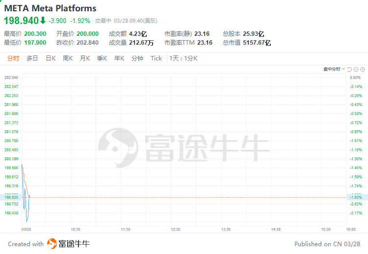Viewport: 368px width, 254px height.
Task: Click the price change -3.900
Action: coord(57,21)
